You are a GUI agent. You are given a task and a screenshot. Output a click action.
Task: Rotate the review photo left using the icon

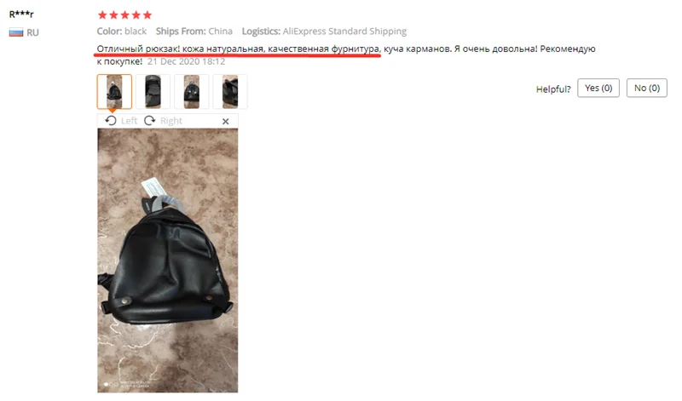pyautogui.click(x=111, y=121)
